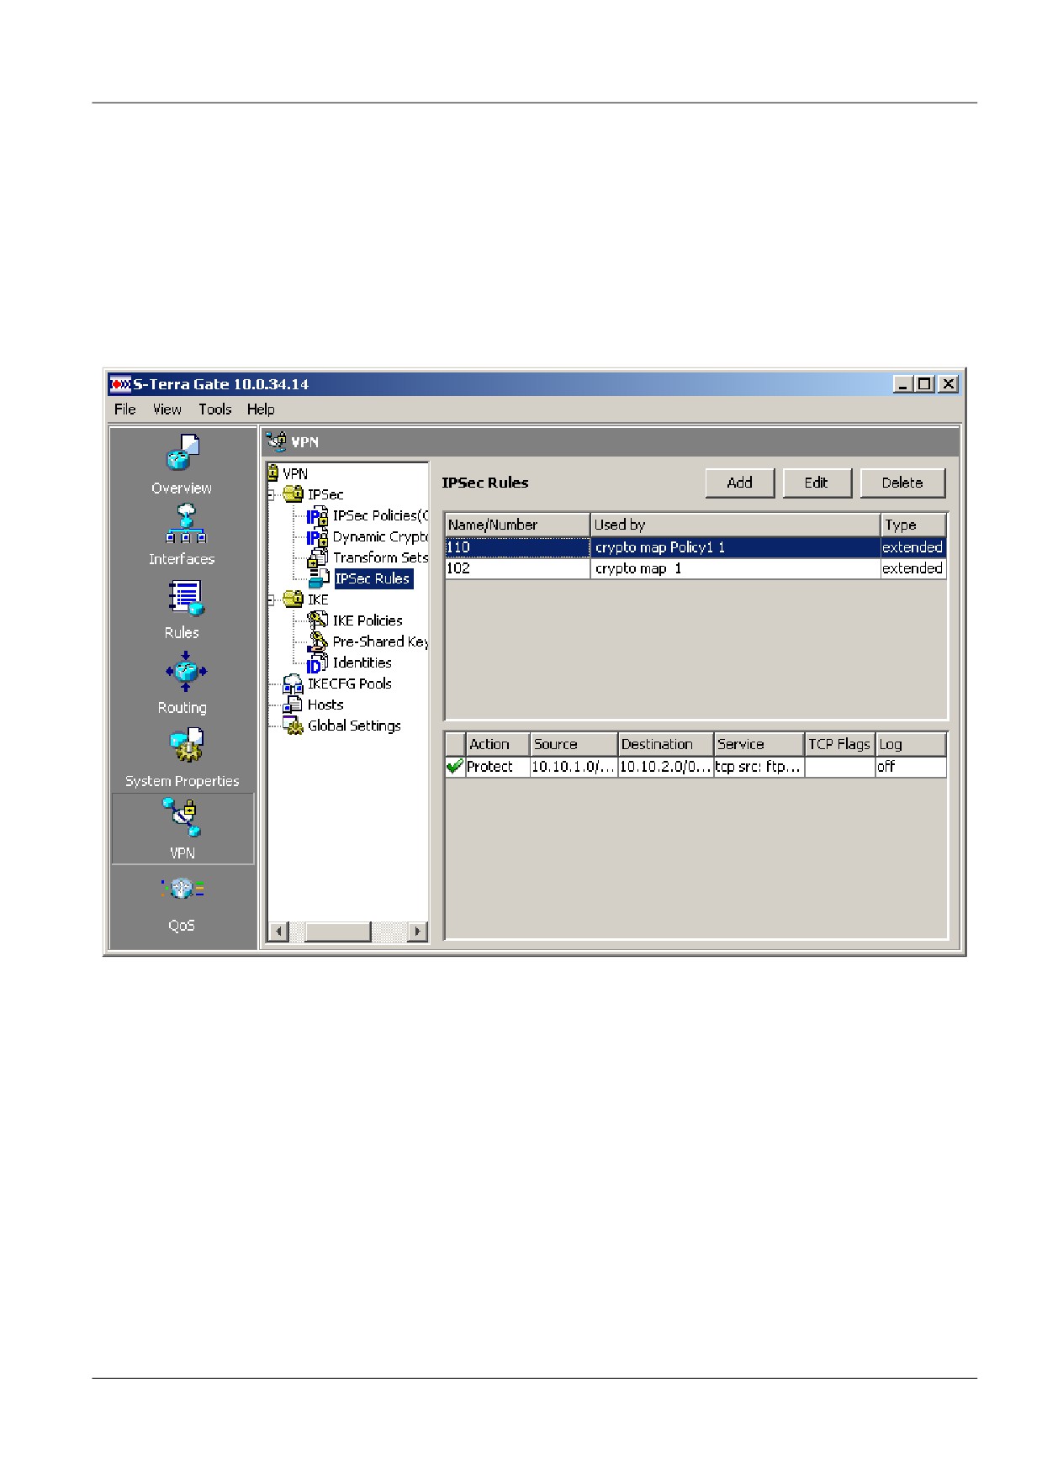The image size is (1042, 1473).
Task: Open the Tools menu
Action: pos(214,409)
